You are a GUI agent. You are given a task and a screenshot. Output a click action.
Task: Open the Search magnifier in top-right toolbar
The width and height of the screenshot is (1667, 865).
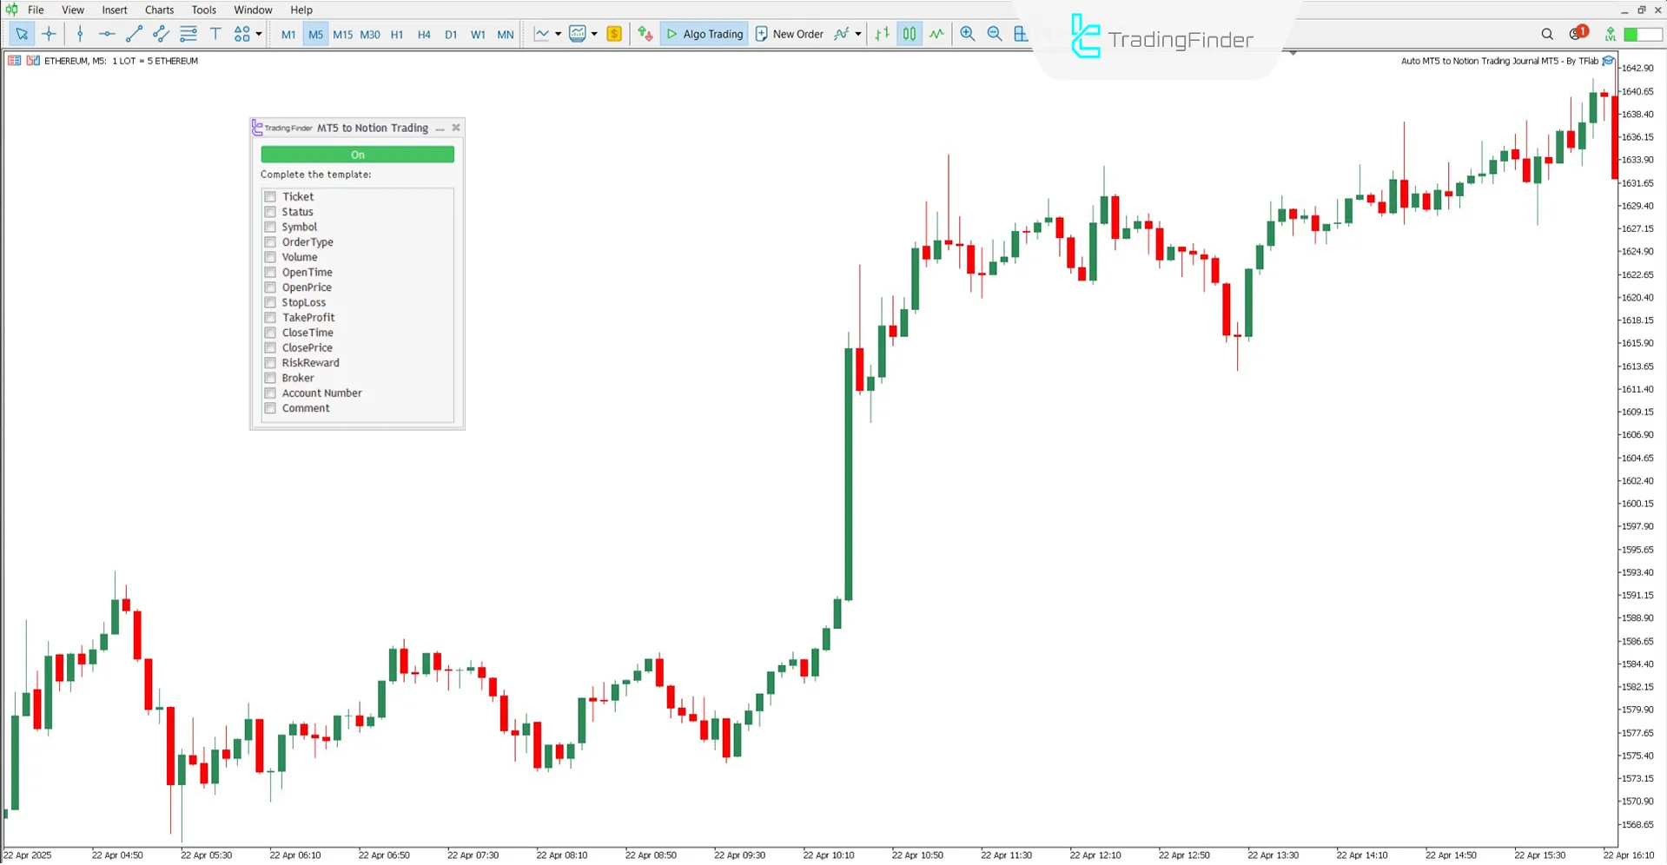click(x=1547, y=34)
